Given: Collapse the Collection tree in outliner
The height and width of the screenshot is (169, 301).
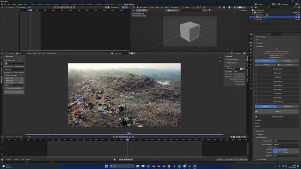Looking at the screenshot, I should pos(253,13).
